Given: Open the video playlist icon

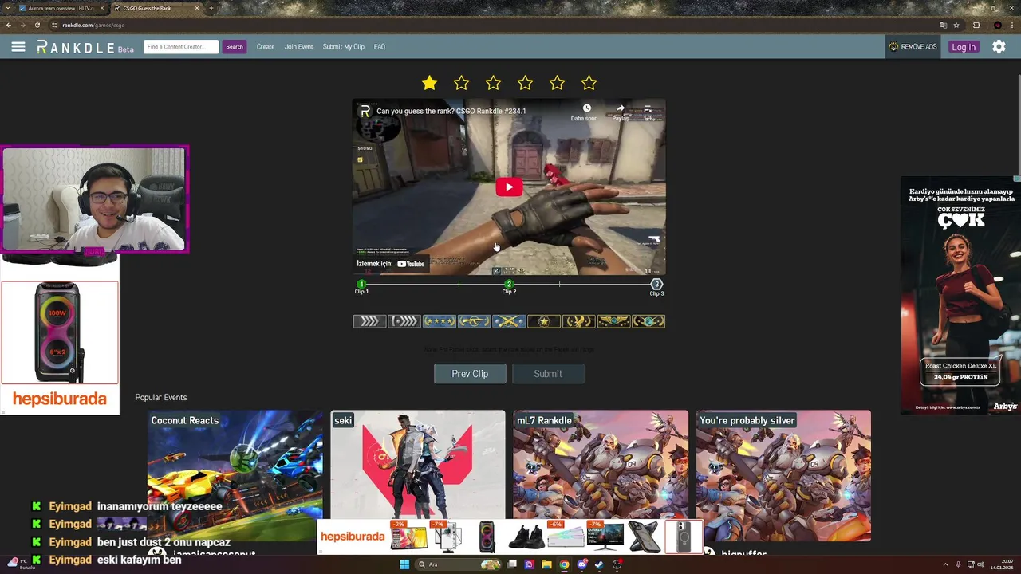Looking at the screenshot, I should (648, 108).
